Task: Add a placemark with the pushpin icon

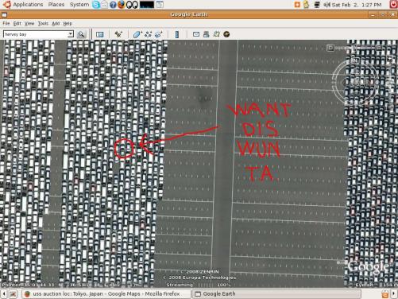Action: tap(118, 34)
